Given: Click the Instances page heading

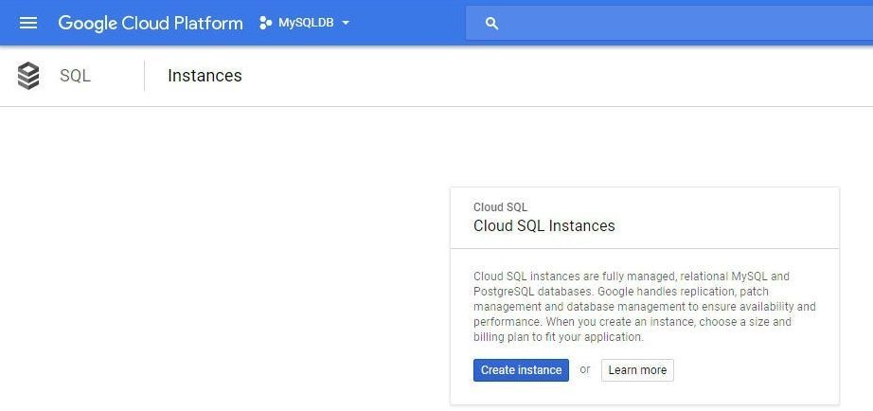Looking at the screenshot, I should 205,76.
